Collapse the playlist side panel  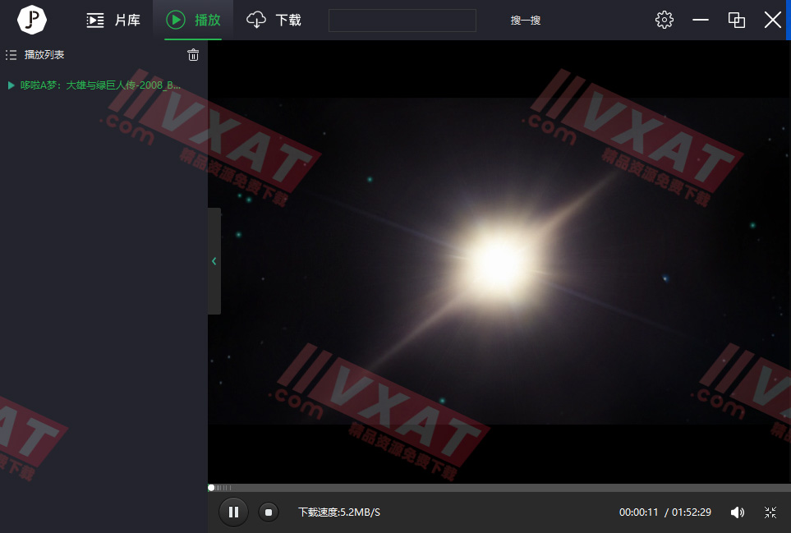pos(214,260)
